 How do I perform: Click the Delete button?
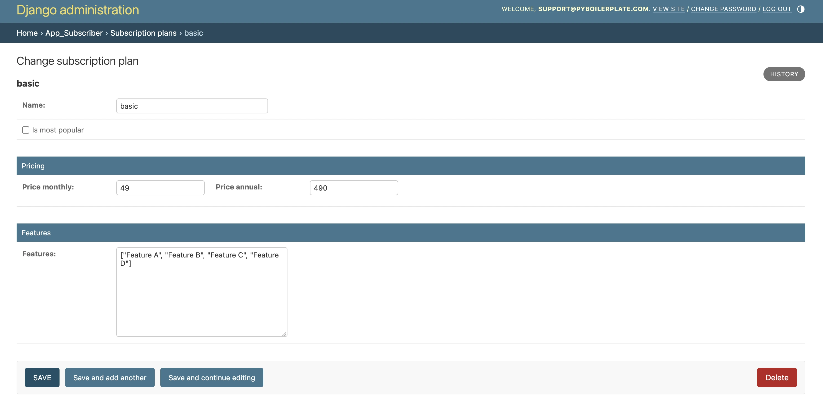click(x=776, y=377)
